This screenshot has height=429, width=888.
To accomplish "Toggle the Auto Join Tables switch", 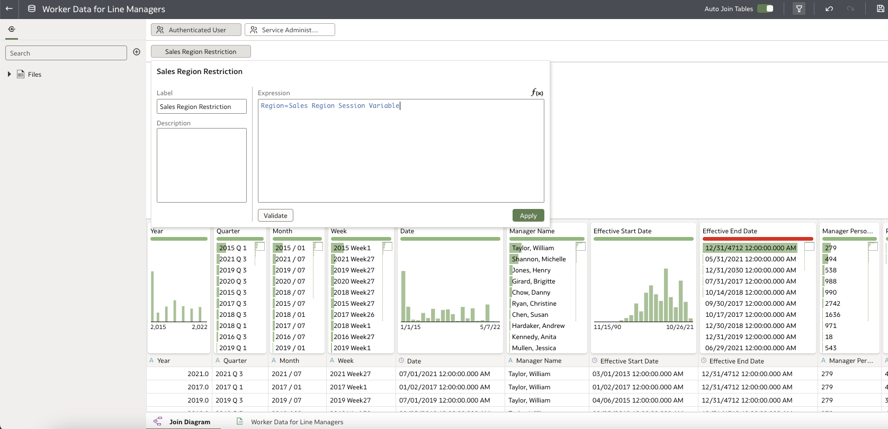I will (765, 8).
